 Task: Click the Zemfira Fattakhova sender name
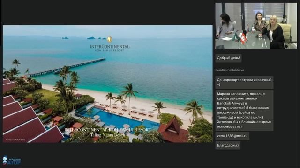(230, 70)
